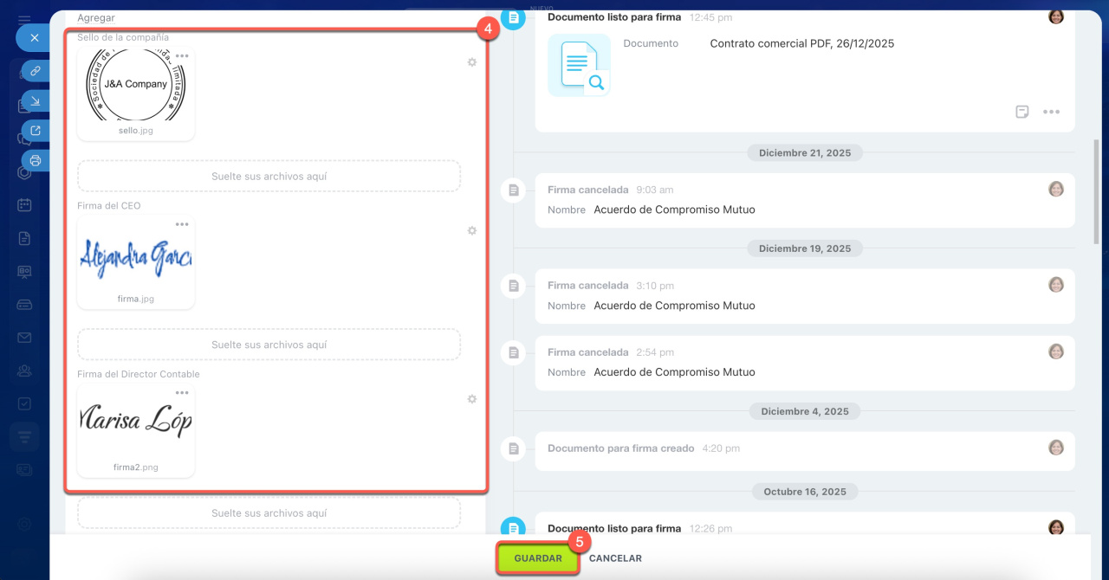Image resolution: width=1109 pixels, height=580 pixels.
Task: Click the Guardar button
Action: (x=538, y=558)
